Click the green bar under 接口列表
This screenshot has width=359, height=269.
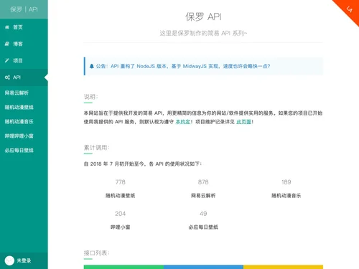tap(123, 267)
